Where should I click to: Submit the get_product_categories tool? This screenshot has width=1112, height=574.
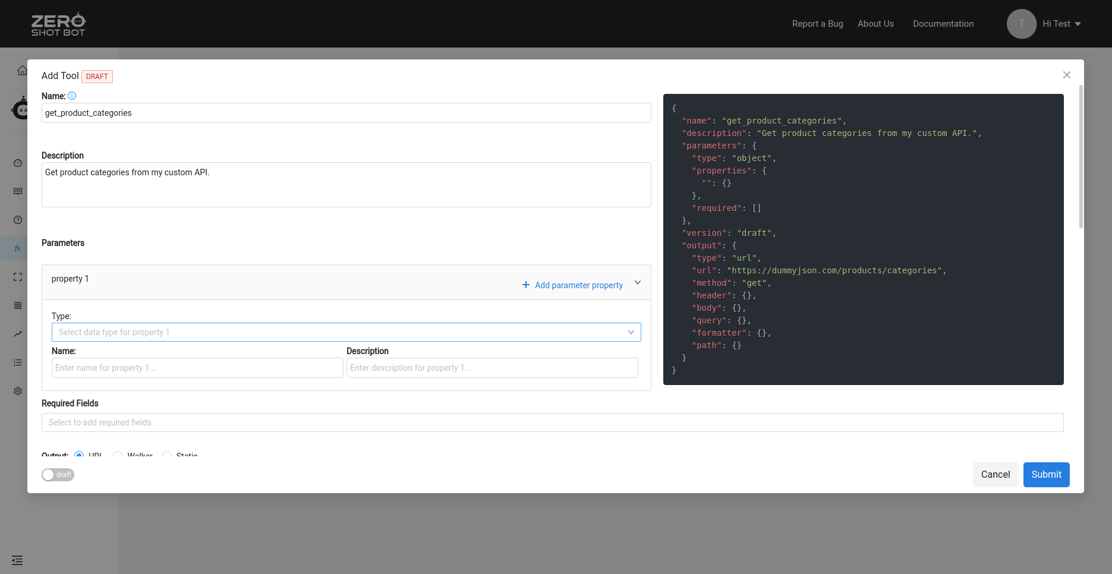point(1046,474)
